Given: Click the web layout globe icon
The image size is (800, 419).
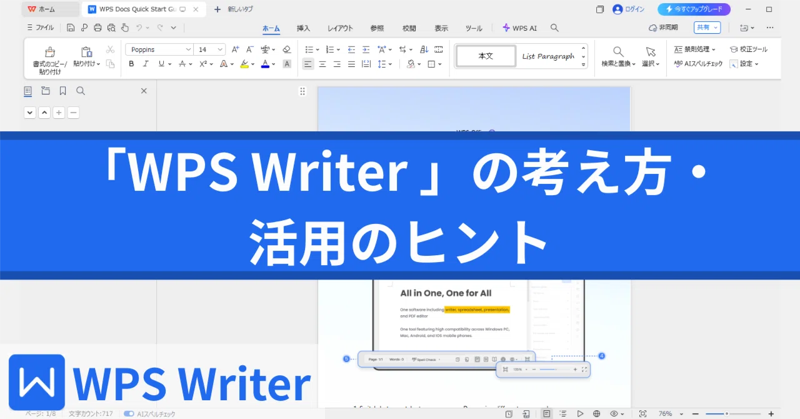Looking at the screenshot, I should click(597, 413).
